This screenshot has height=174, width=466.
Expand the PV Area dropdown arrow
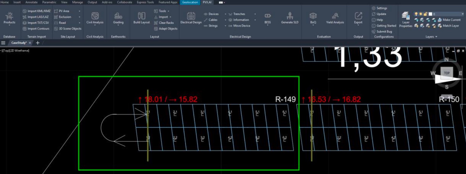pos(79,11)
